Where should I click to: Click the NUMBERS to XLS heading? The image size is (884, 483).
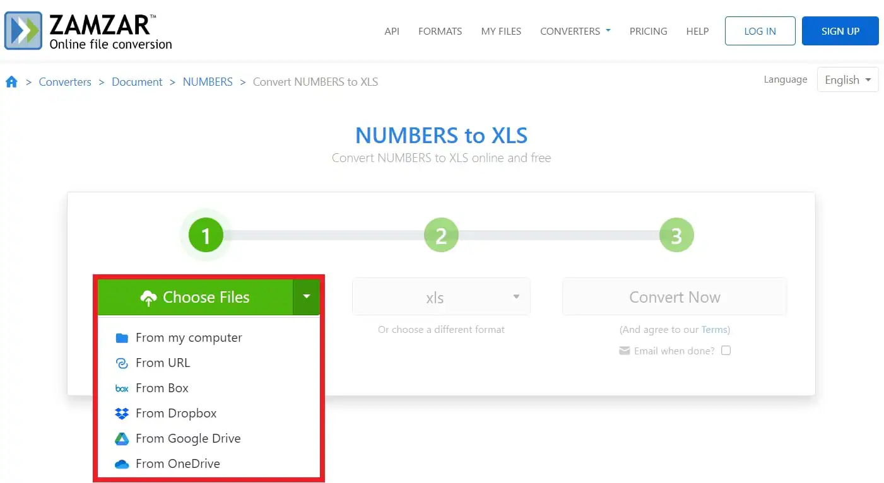[x=442, y=136]
